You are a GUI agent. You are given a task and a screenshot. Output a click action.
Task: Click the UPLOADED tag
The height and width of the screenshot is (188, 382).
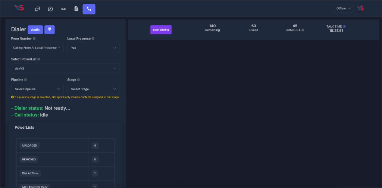pos(30,145)
